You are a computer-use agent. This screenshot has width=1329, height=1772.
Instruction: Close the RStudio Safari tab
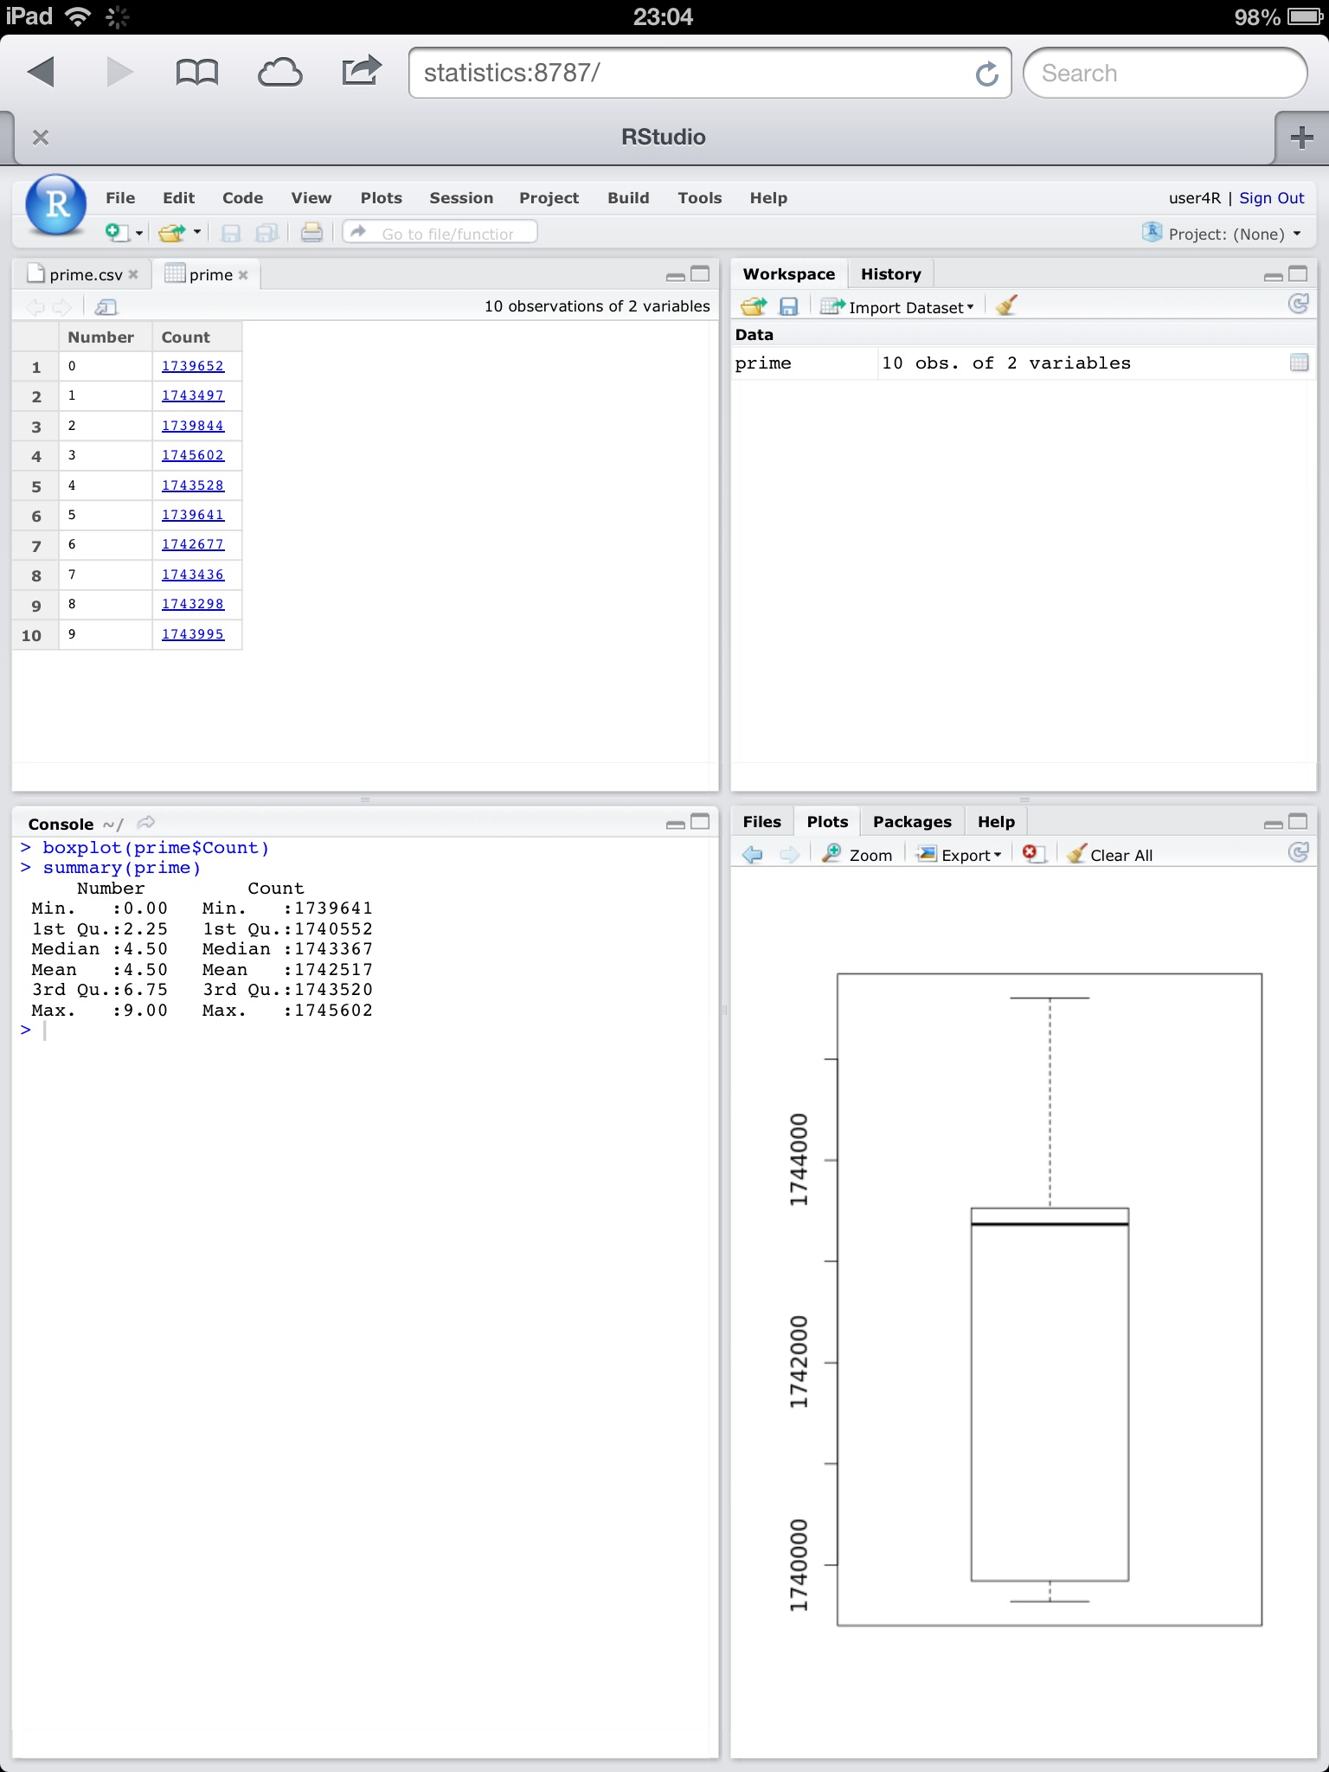[40, 137]
